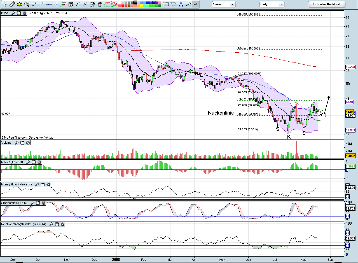358x263 pixels.
Task: Close the Stochastic indicator panel
Action: click(43, 203)
